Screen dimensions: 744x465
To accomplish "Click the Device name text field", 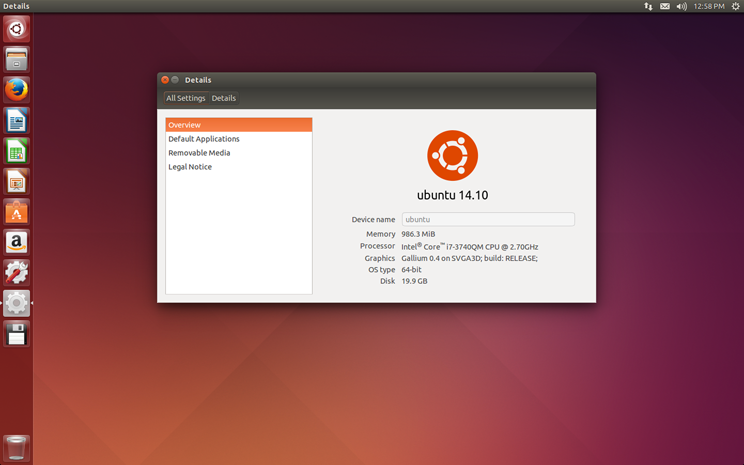I will click(488, 220).
